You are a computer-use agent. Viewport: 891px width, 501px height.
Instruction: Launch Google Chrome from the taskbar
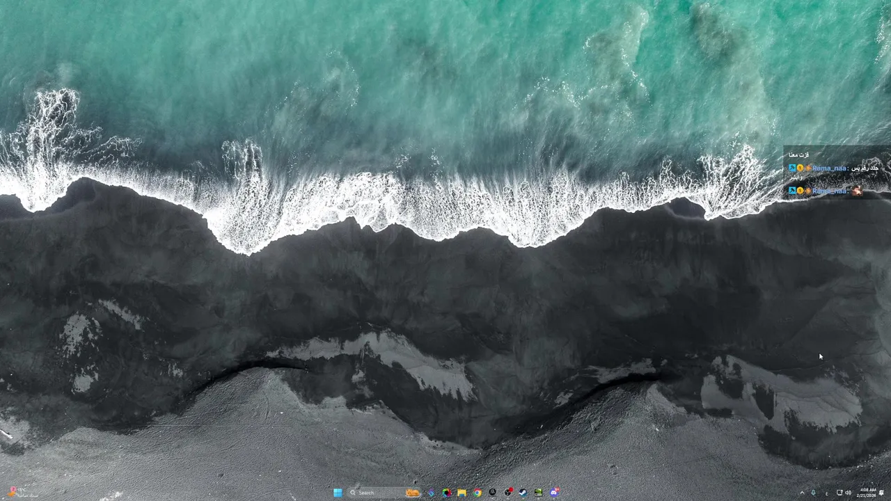[478, 493]
